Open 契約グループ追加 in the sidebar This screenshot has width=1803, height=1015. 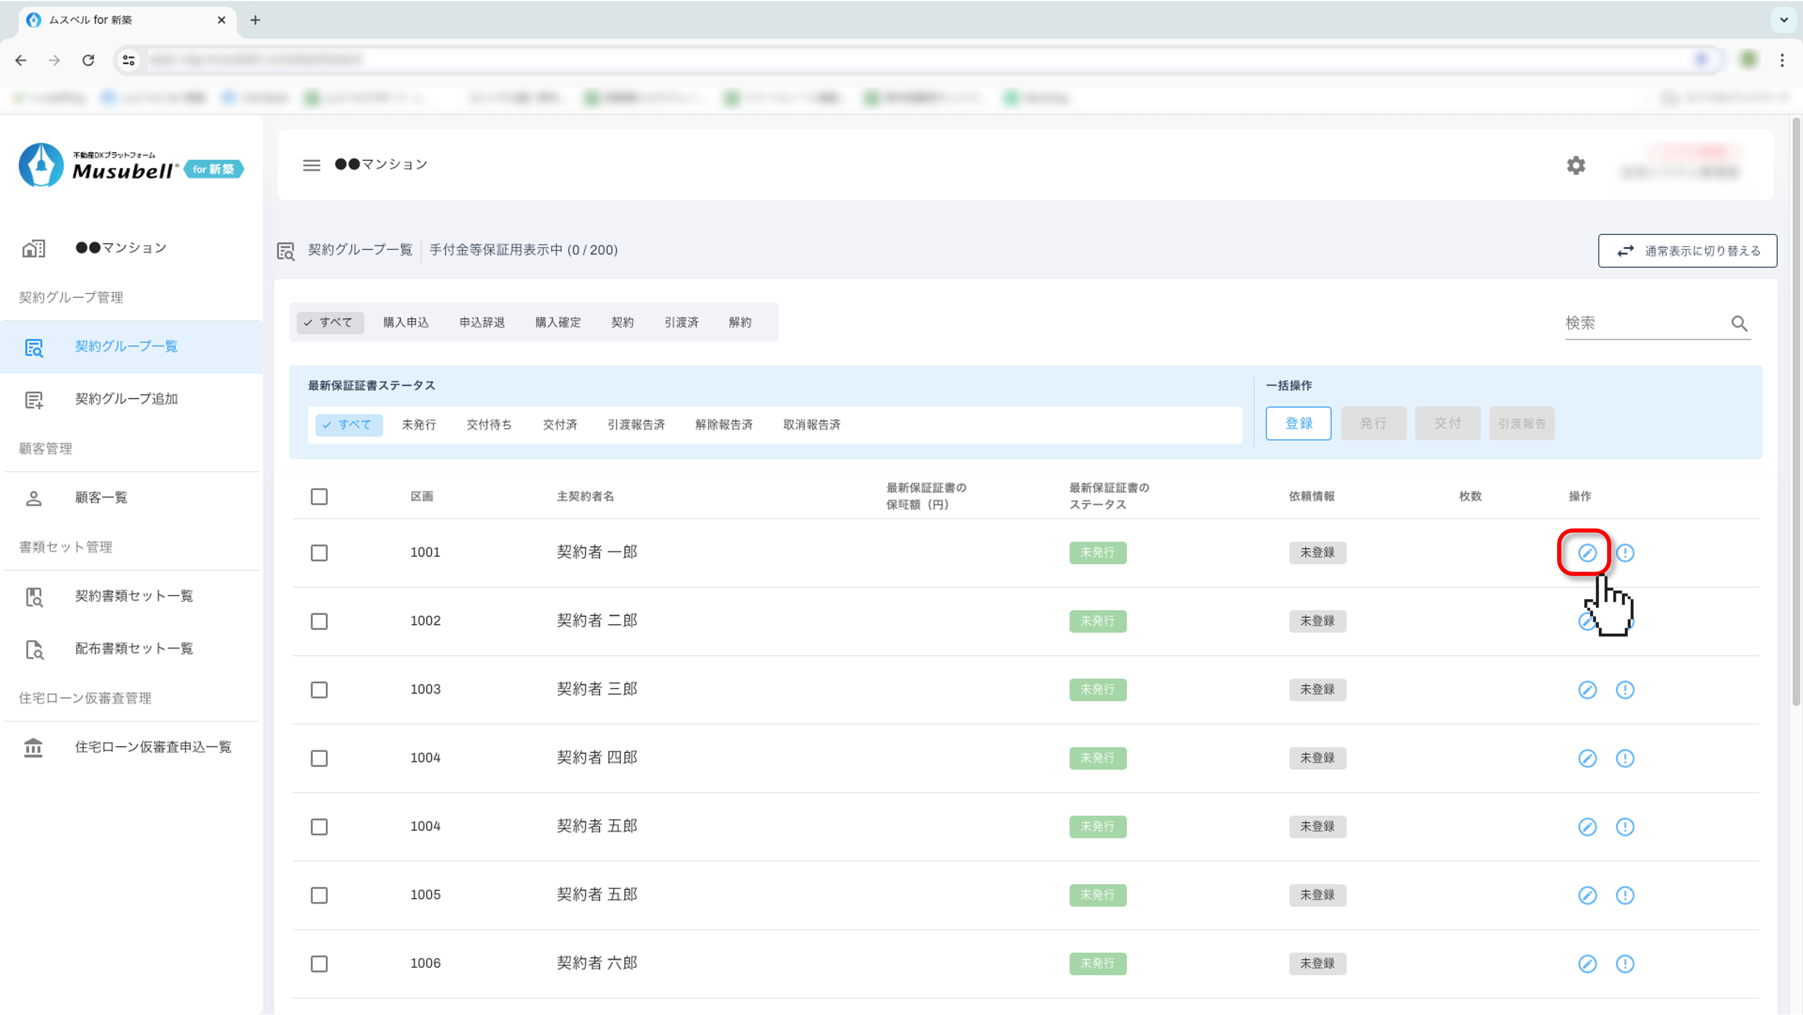point(126,399)
